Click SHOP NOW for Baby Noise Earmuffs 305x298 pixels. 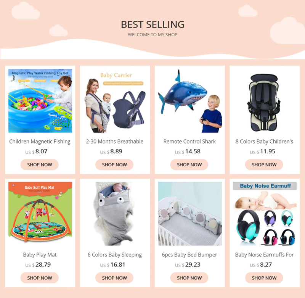[264, 278]
